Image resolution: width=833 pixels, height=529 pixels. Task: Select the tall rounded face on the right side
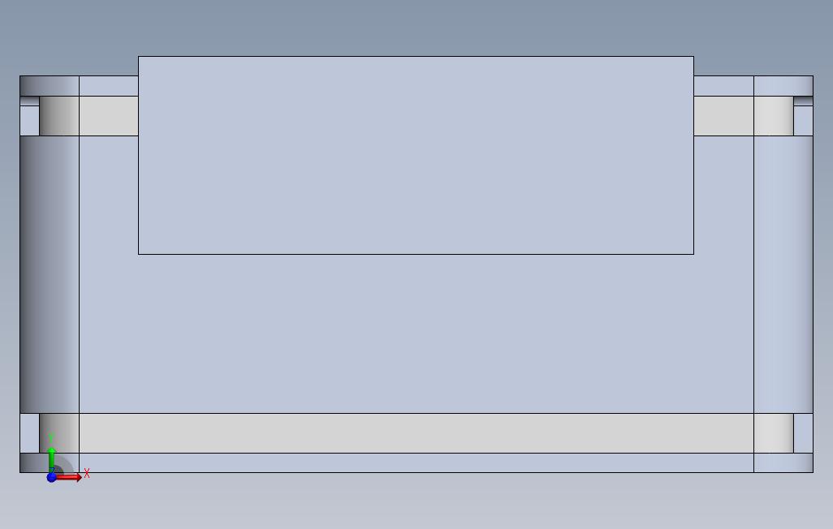(783, 274)
